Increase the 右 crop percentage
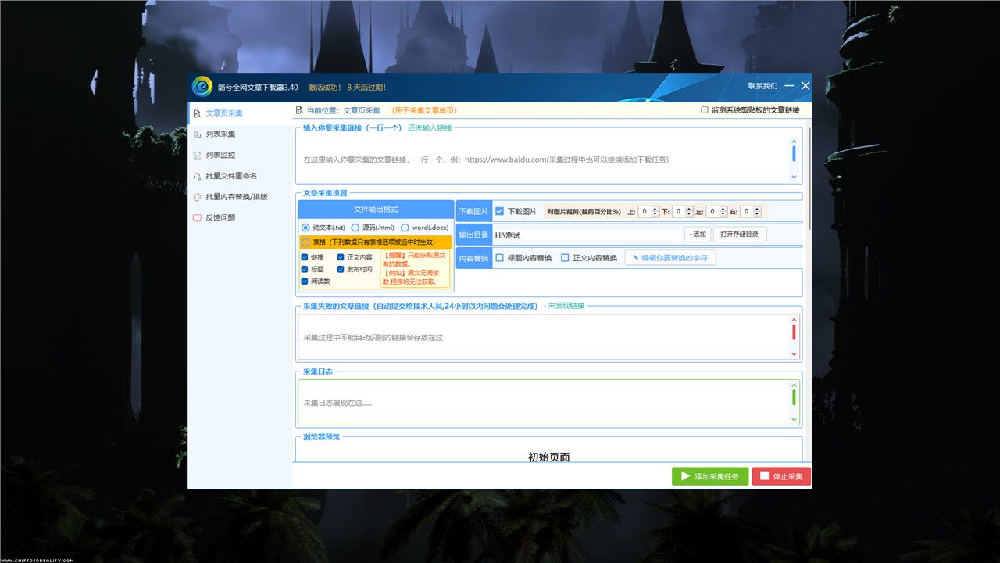 click(x=757, y=209)
